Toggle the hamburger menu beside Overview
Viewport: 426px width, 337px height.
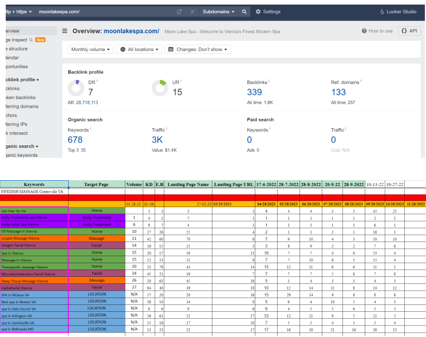(x=65, y=31)
